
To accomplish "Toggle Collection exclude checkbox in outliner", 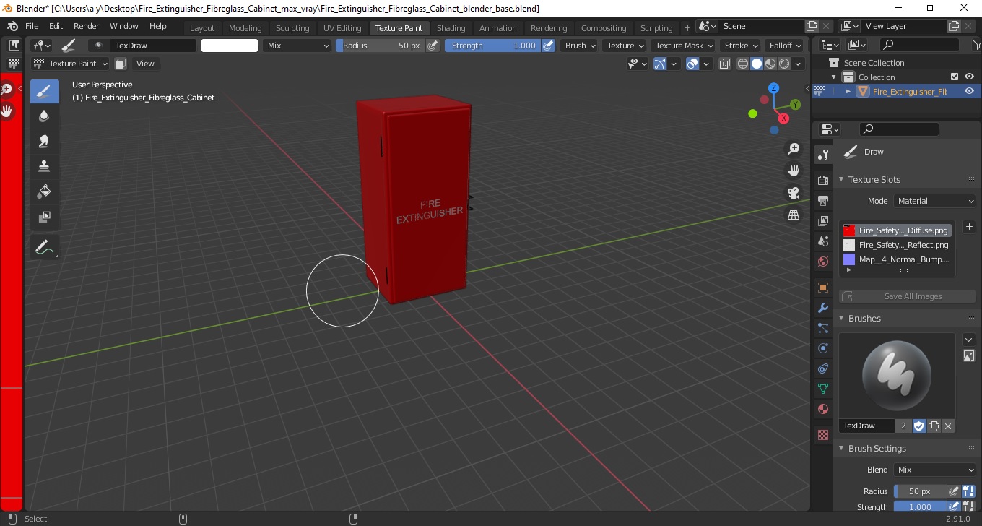I will (x=955, y=77).
